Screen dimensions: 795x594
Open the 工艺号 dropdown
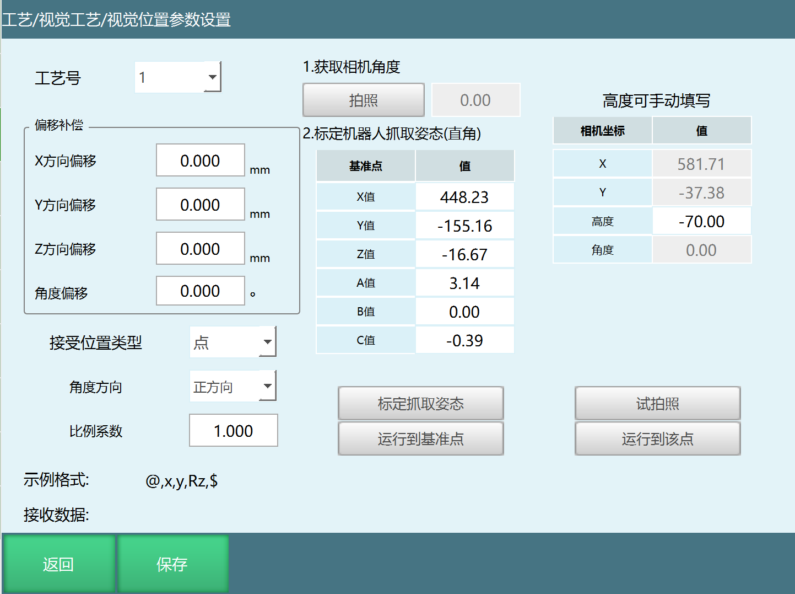pyautogui.click(x=212, y=77)
